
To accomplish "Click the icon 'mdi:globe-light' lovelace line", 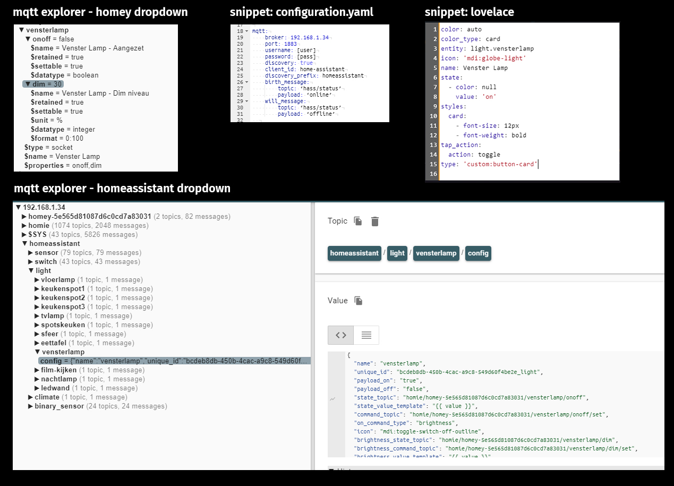I will [483, 58].
